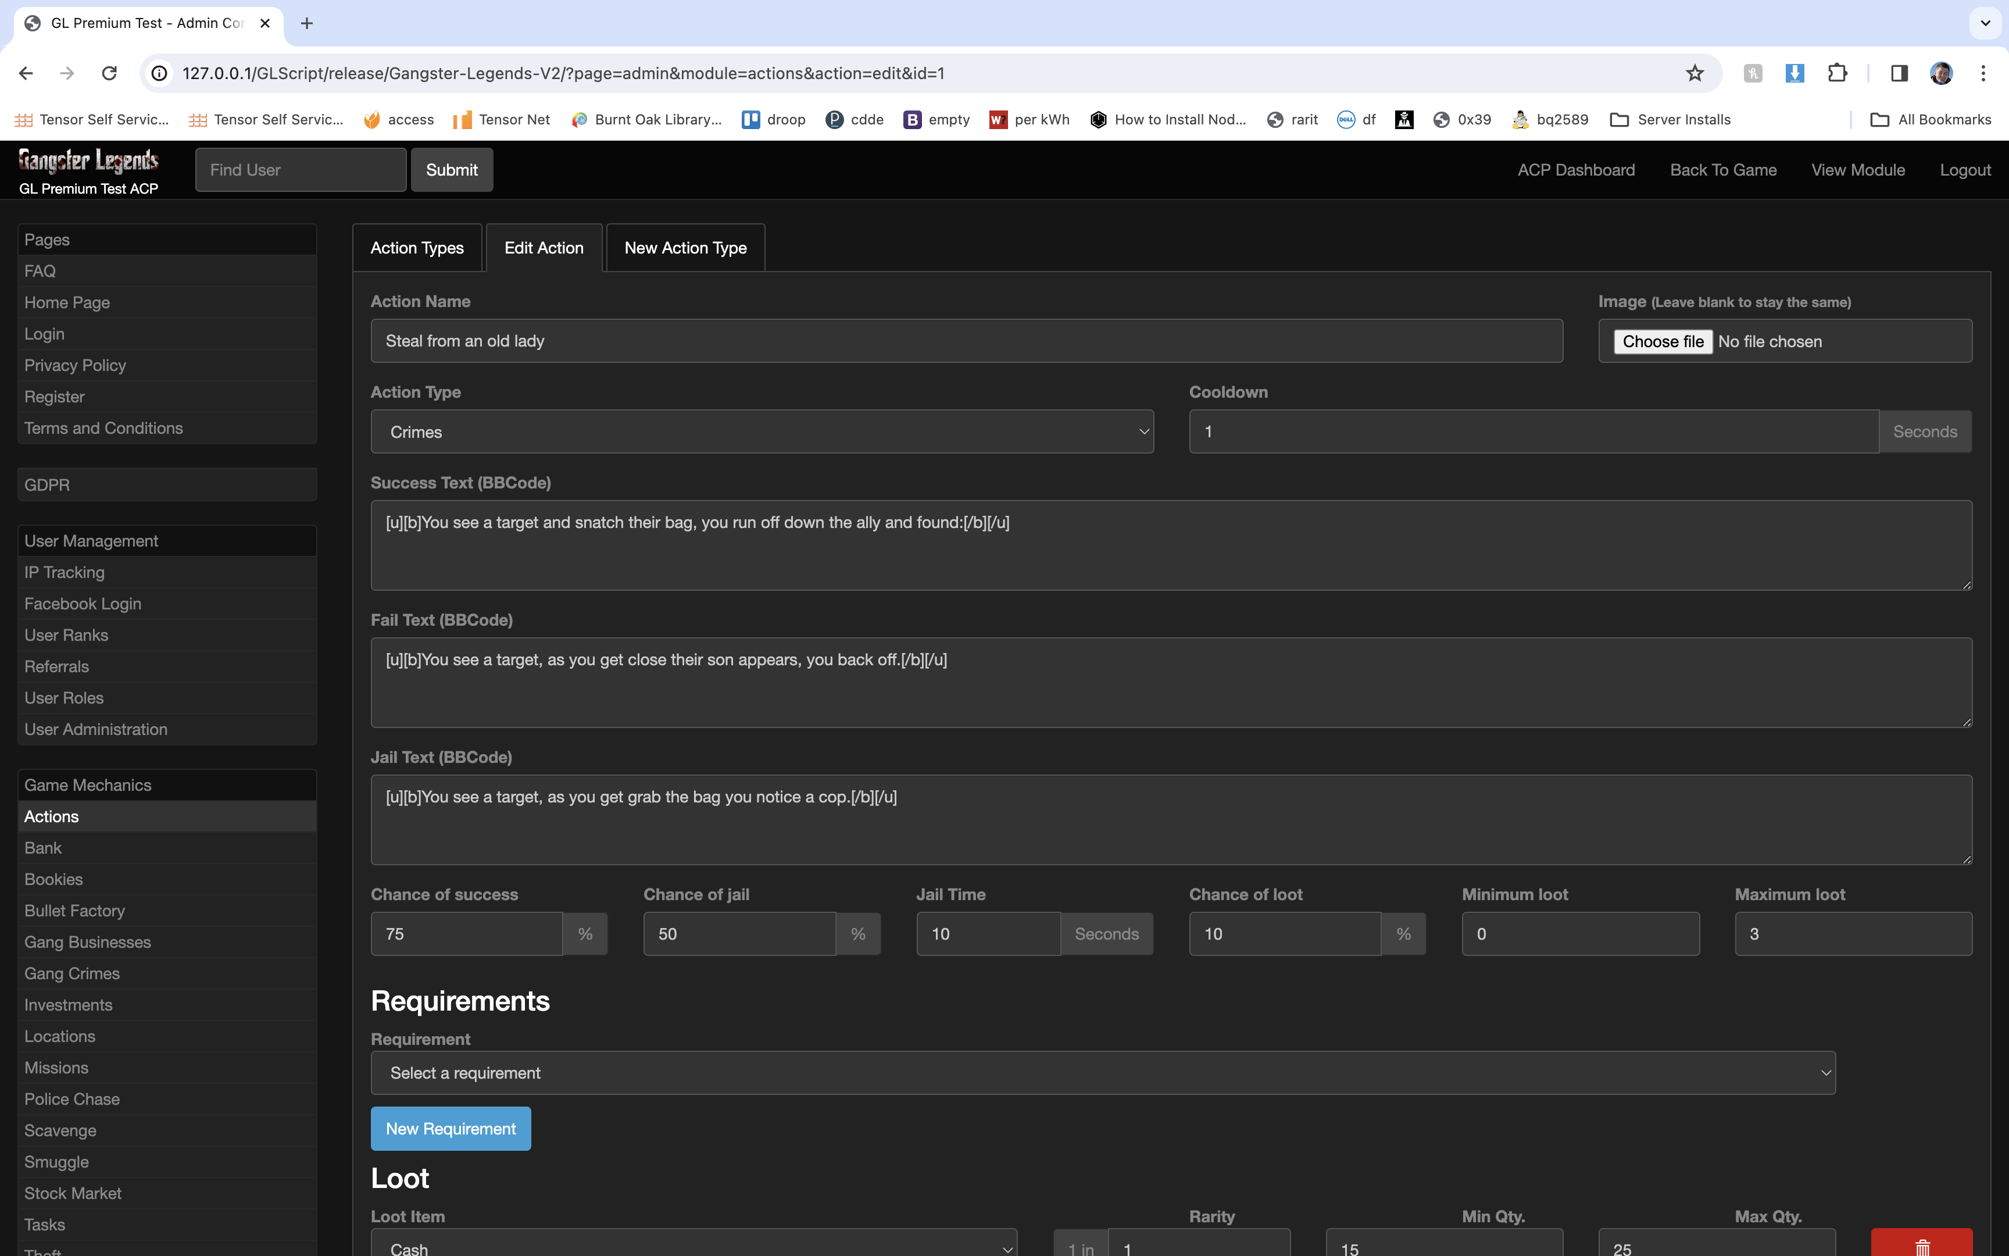The width and height of the screenshot is (2009, 1256).
Task: Expand the Loot Item Cash dropdown
Action: point(693,1246)
